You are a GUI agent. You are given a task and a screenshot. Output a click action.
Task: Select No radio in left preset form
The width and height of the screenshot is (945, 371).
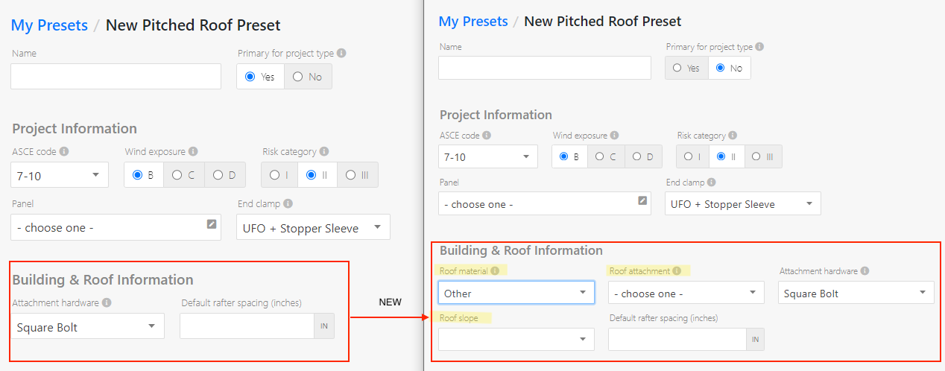pos(308,77)
